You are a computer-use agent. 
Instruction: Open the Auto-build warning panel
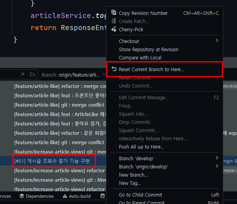tap(76, 196)
